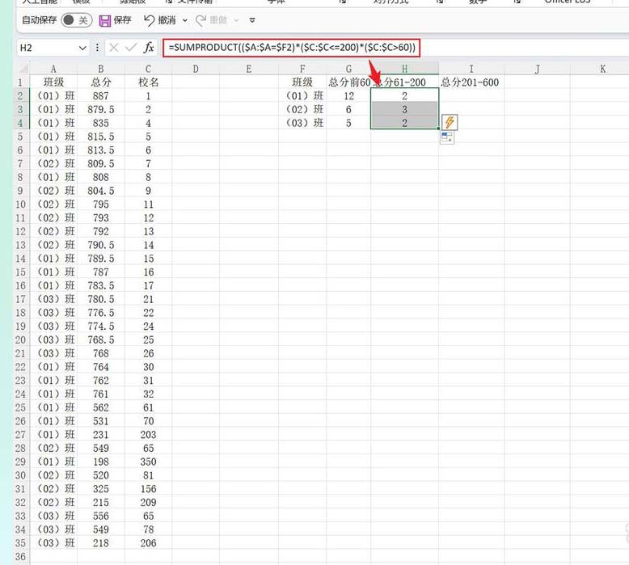629x565 pixels.
Task: Expand the Name Box dropdown arrow
Action: pos(82,48)
